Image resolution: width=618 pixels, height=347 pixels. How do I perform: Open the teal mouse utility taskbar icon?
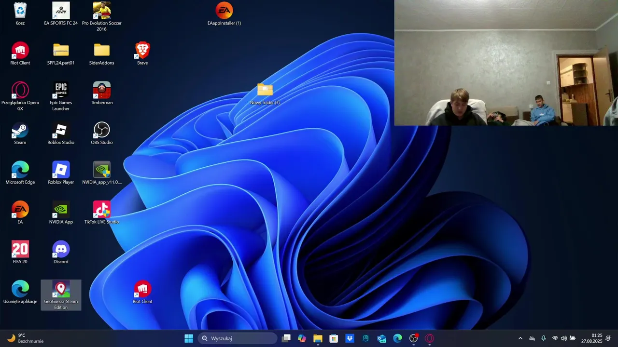365,338
